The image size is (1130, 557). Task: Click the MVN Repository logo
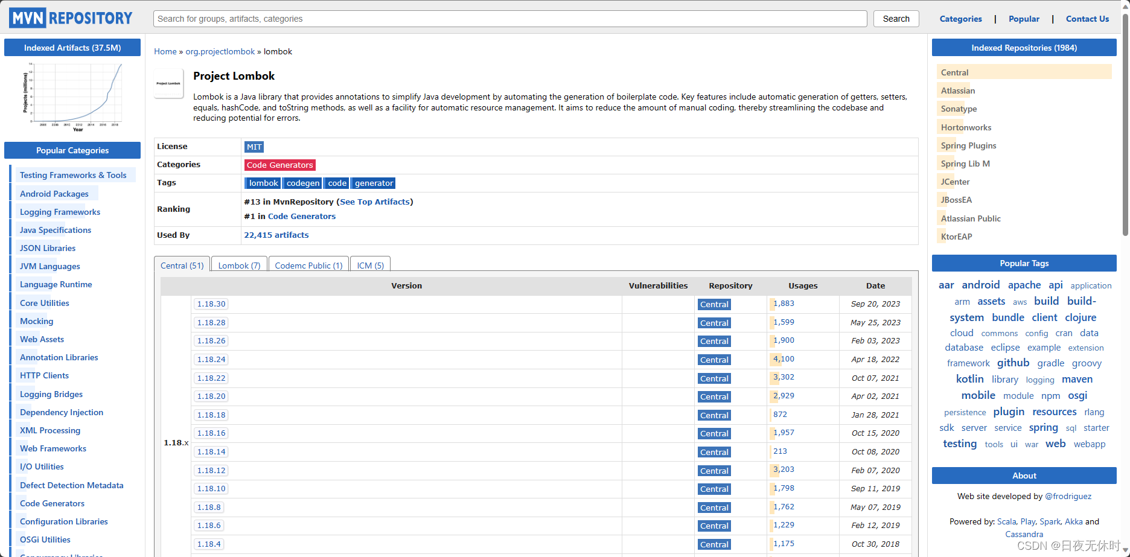pyautogui.click(x=71, y=18)
